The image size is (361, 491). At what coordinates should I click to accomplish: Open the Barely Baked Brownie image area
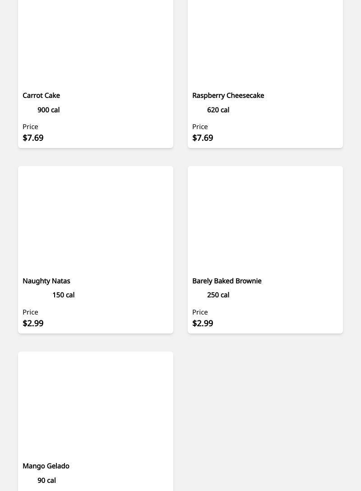click(x=265, y=219)
